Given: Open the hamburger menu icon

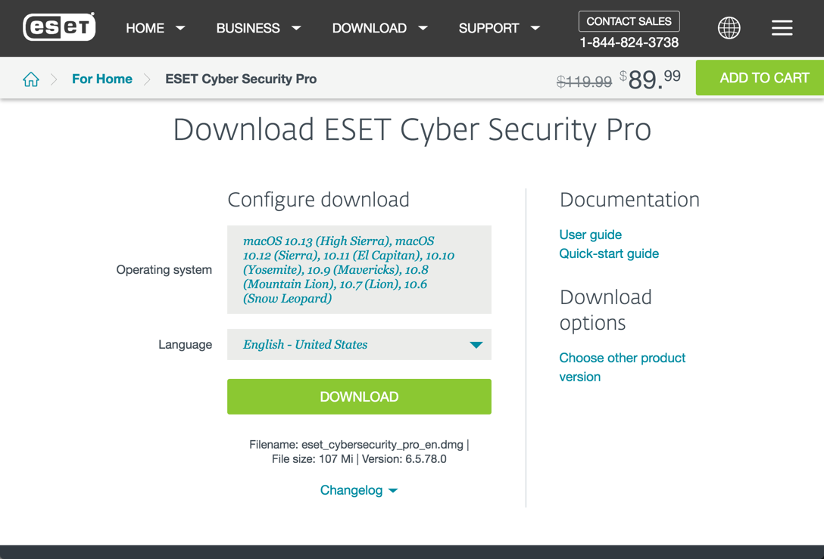Looking at the screenshot, I should point(782,28).
